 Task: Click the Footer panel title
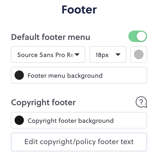tap(79, 10)
